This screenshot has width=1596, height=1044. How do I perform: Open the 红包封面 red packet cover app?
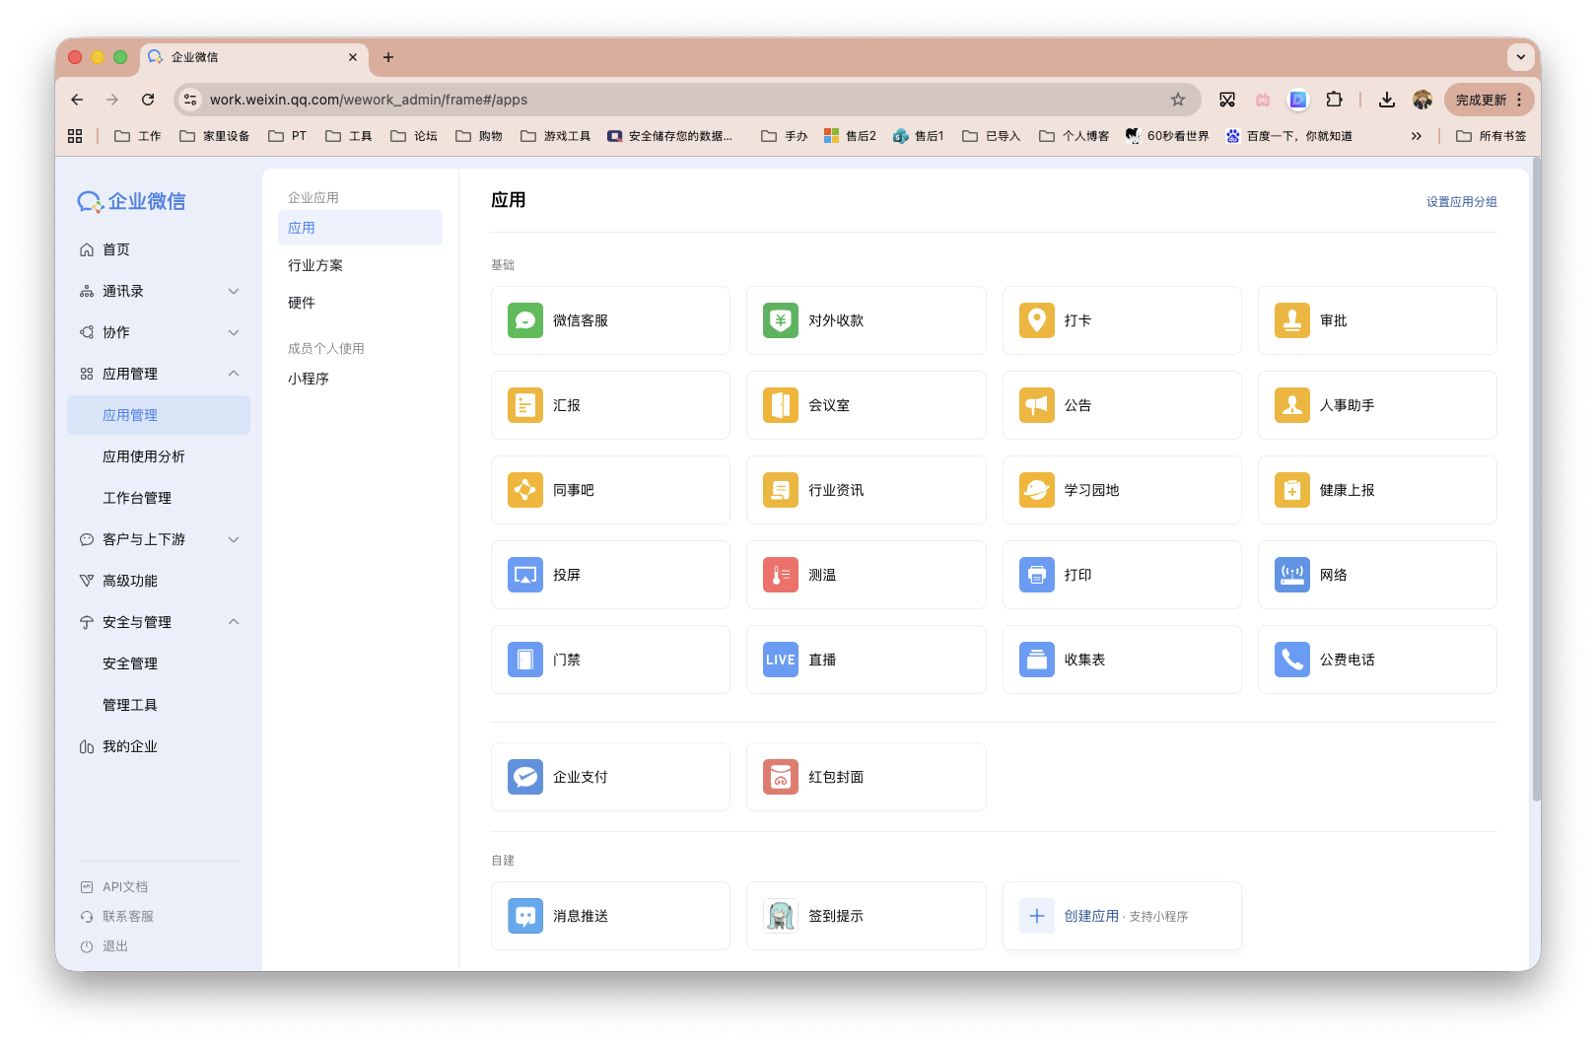[x=836, y=777]
